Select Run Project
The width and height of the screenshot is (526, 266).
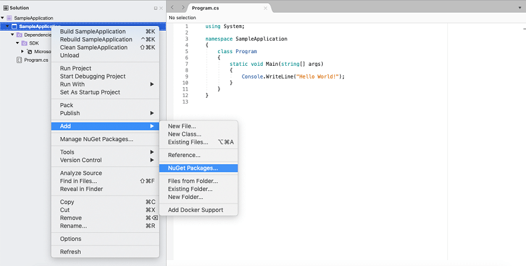105,68
